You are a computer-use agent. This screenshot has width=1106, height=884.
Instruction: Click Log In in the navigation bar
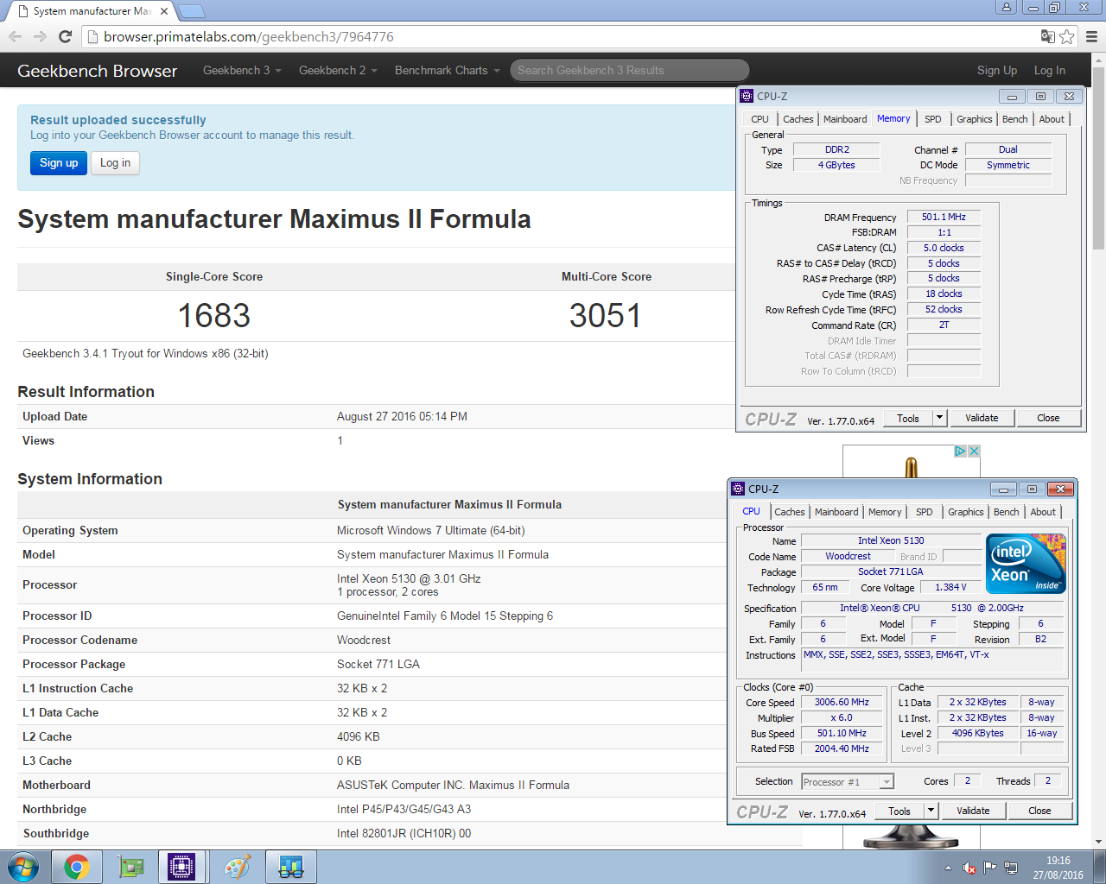pos(1050,70)
